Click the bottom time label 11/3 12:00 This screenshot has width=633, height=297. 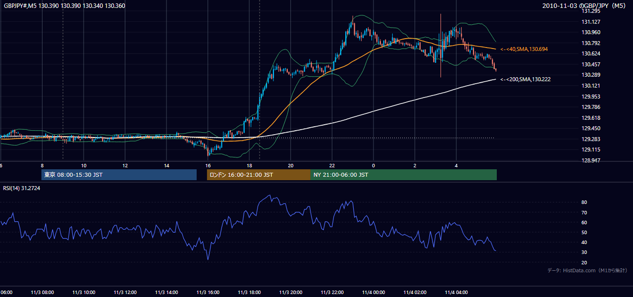point(125,292)
